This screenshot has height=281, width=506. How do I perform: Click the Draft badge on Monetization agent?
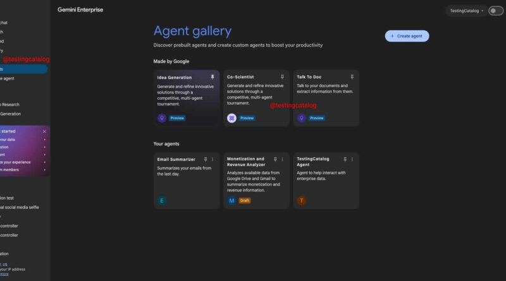tap(245, 200)
